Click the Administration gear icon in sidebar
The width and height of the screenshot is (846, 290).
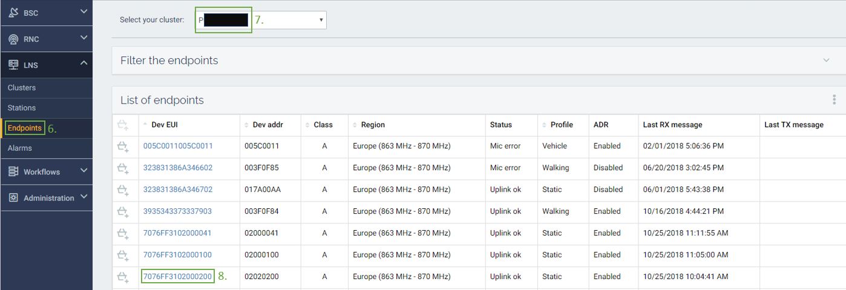[13, 198]
